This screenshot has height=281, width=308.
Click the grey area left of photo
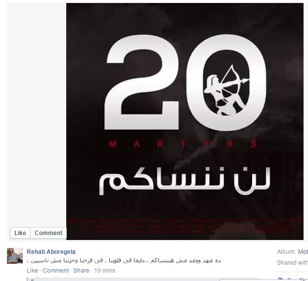tap(37, 114)
